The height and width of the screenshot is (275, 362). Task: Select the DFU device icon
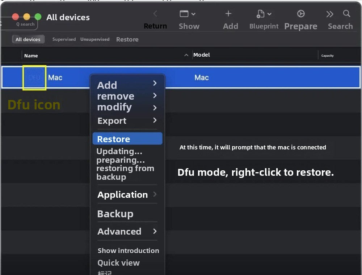click(34, 78)
